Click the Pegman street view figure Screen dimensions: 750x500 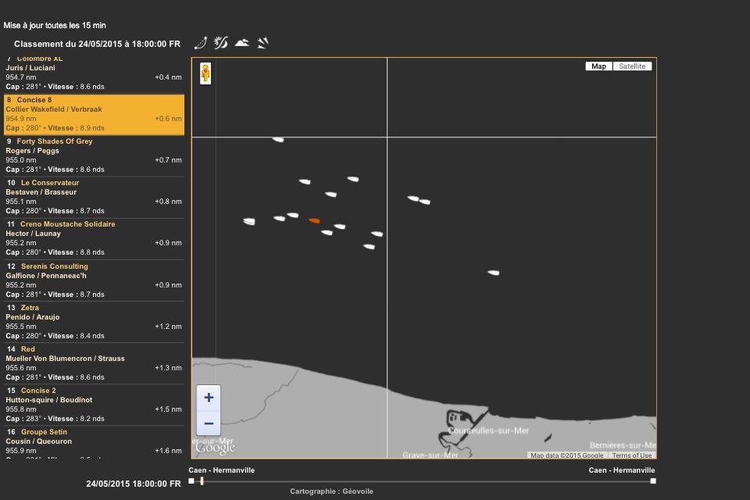[205, 73]
